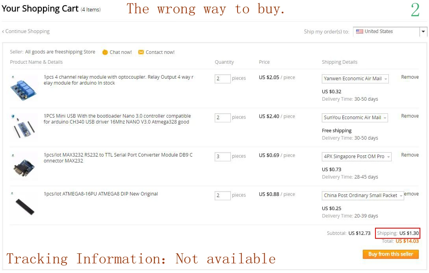The height and width of the screenshot is (273, 429).
Task: Open the ATMEGA8-16PU DIP product title
Action: coord(101,194)
